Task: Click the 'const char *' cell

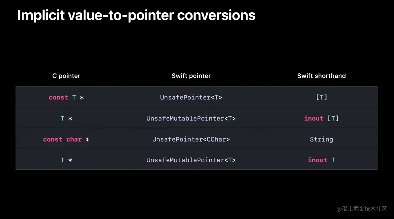Action: [x=66, y=139]
